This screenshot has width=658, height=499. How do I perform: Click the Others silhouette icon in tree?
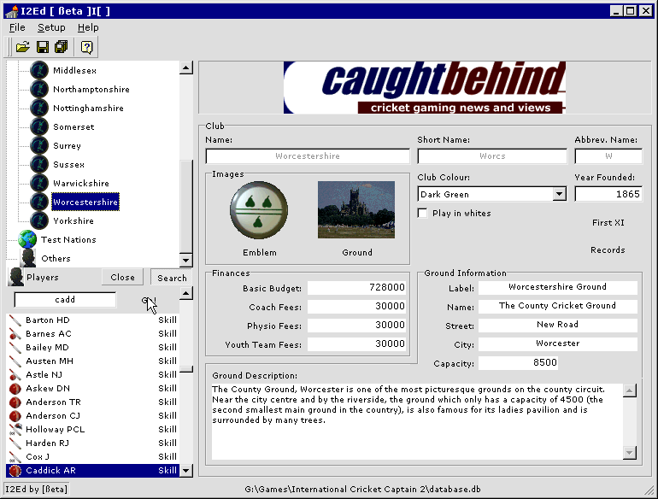[x=28, y=258]
